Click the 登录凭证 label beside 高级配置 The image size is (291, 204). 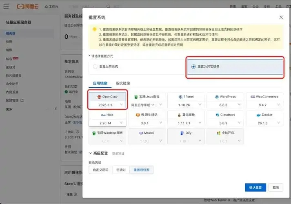click(x=118, y=153)
